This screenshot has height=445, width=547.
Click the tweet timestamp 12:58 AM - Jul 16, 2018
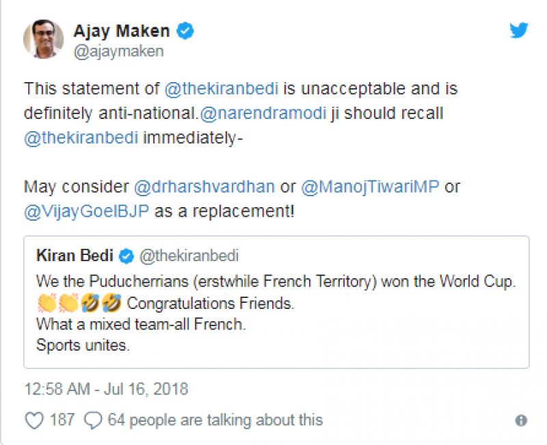(x=106, y=389)
